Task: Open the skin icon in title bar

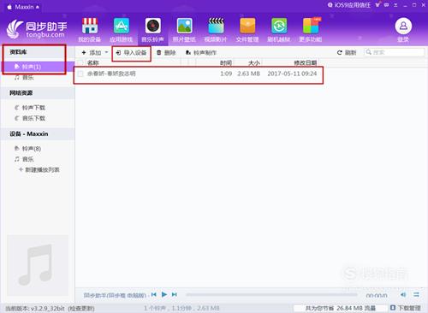Action: 377,5
